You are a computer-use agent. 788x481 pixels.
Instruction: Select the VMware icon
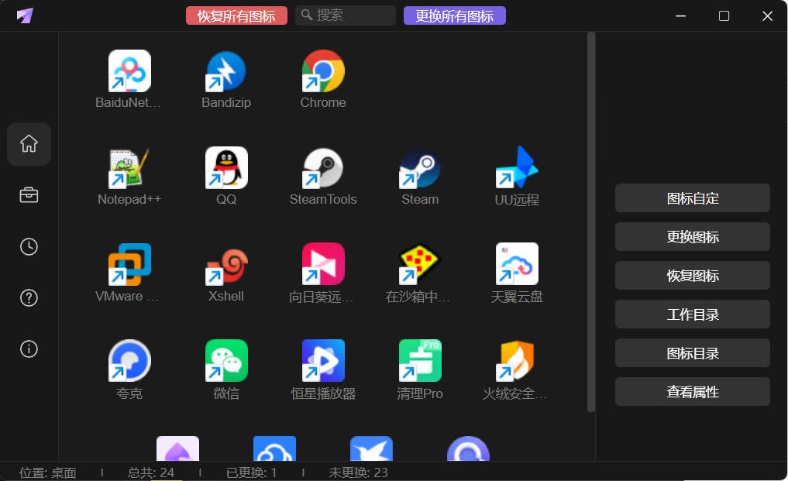click(129, 266)
